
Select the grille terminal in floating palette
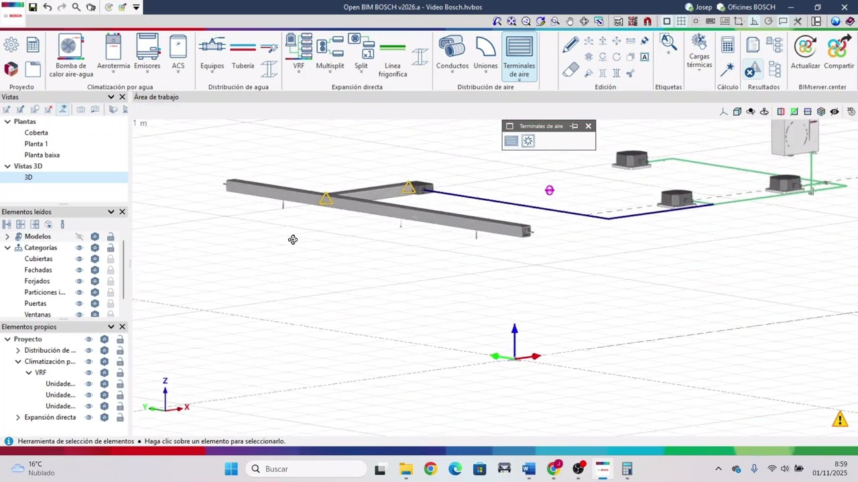(x=511, y=141)
